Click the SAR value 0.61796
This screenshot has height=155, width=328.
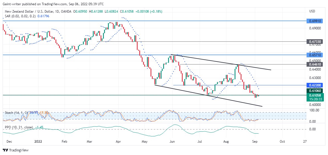tap(43, 16)
